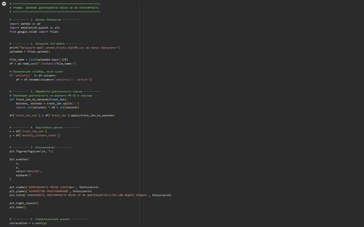Screen dimensions: 364x227
Task: Place cursor on 'plt.show()' line
Action: click(17, 207)
